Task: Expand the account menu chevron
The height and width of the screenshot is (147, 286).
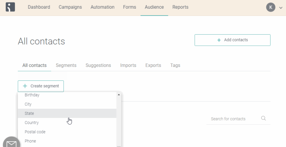Action: click(x=281, y=8)
